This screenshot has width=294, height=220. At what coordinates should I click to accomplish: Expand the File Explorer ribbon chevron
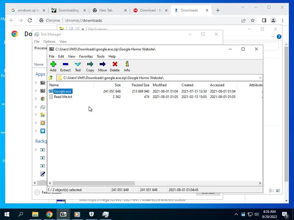pyautogui.click(x=273, y=37)
